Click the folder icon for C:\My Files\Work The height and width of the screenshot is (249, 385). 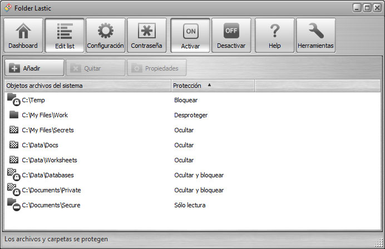(x=14, y=114)
